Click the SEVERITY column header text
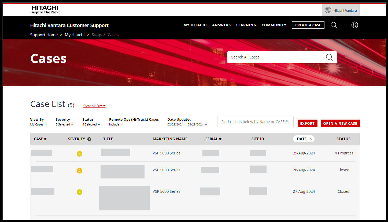The height and width of the screenshot is (222, 388). (76, 139)
